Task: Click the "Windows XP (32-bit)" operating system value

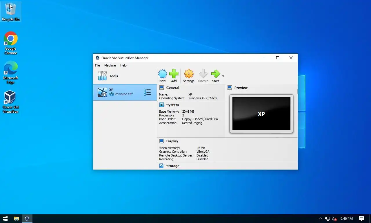Action: coord(203,98)
